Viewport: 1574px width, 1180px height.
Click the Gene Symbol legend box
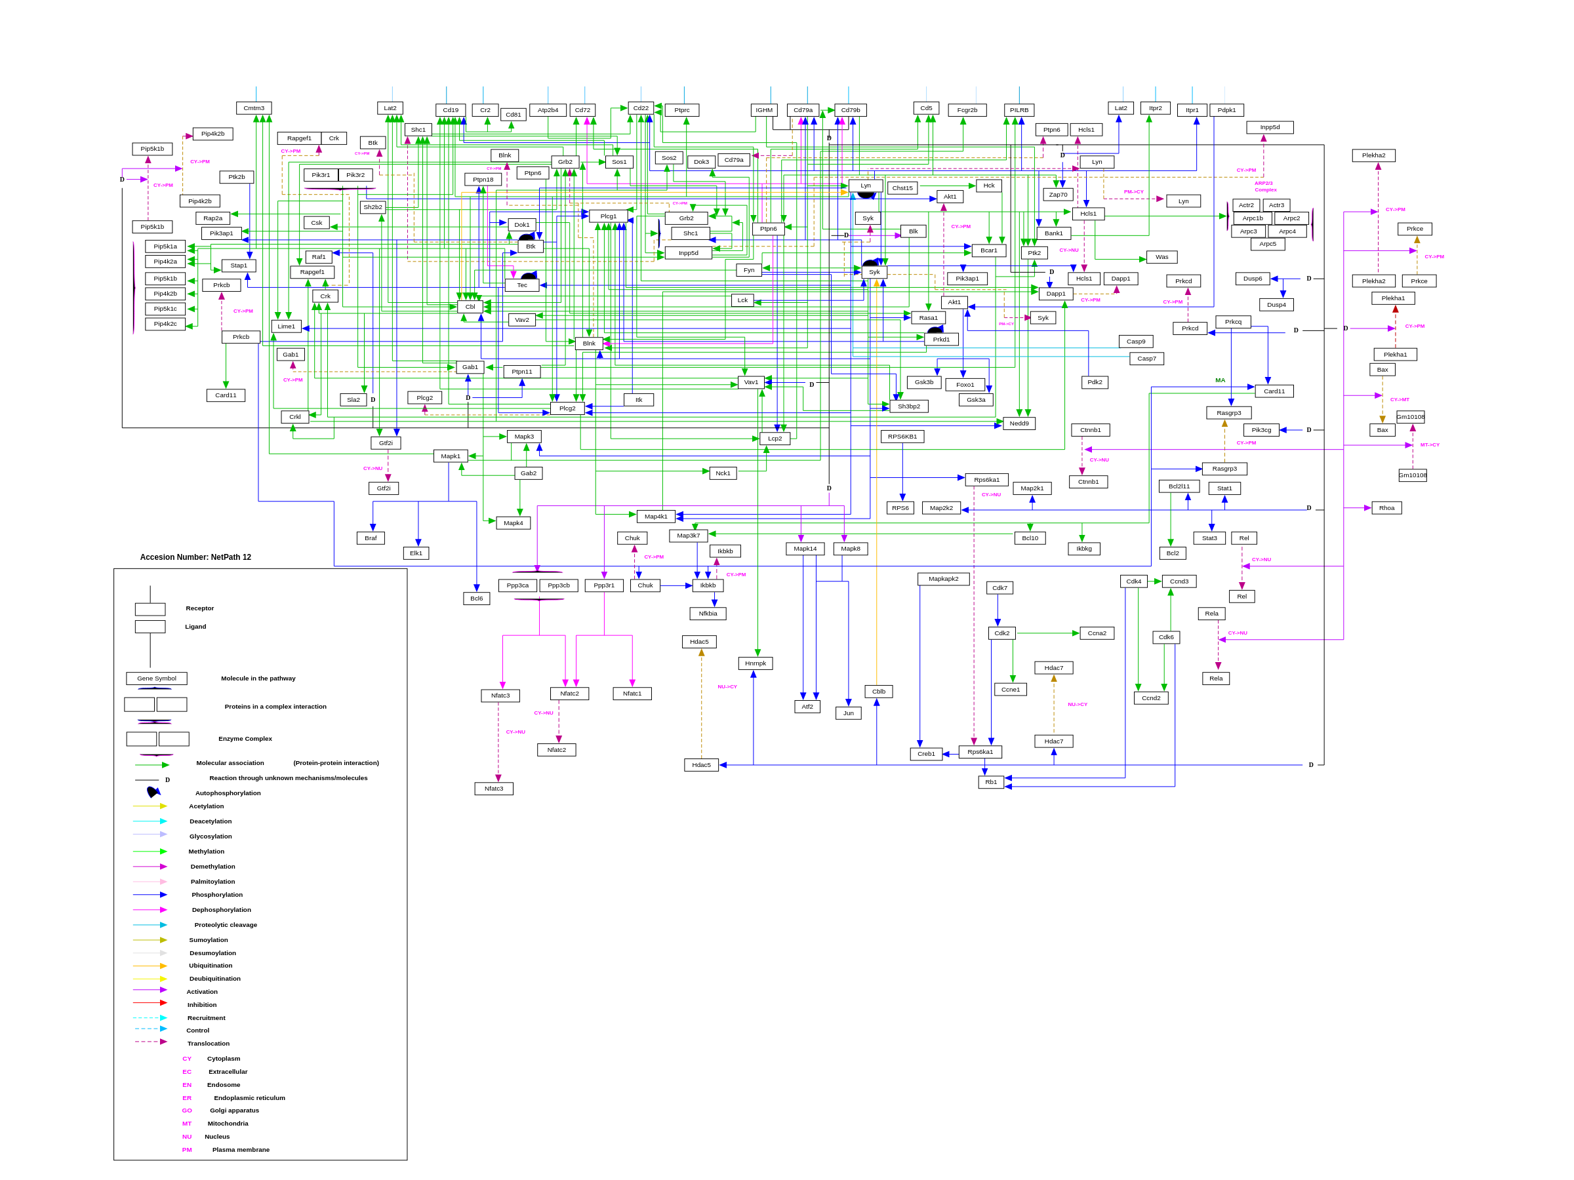[x=157, y=678]
